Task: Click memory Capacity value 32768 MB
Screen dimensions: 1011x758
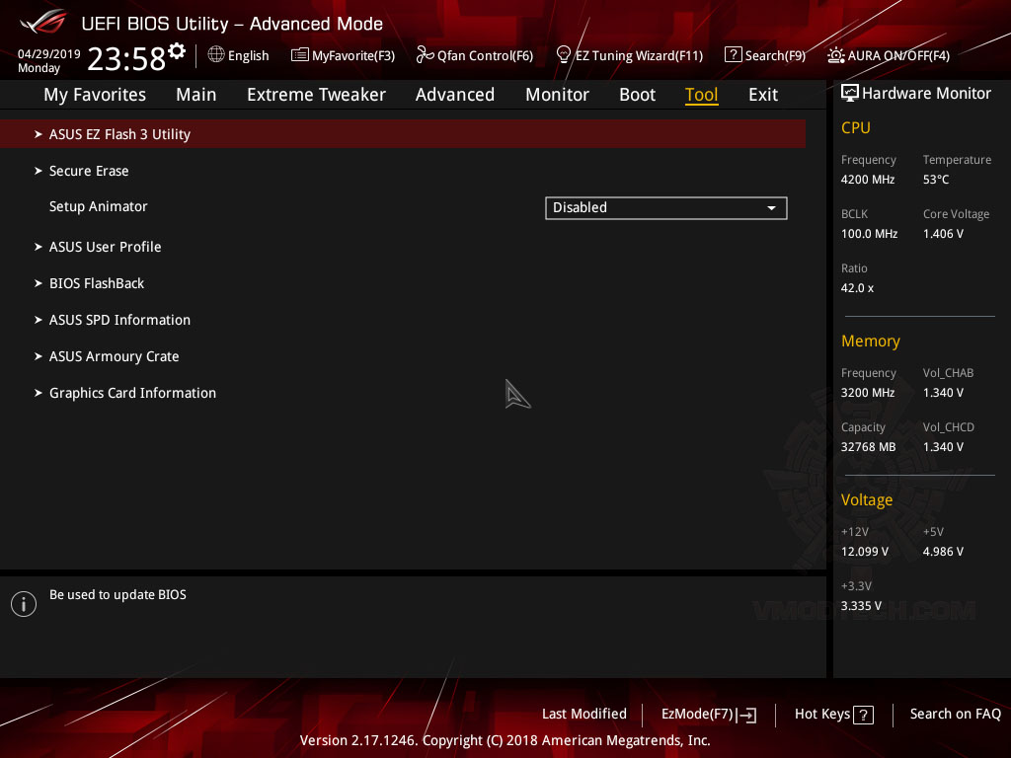Action: (868, 447)
